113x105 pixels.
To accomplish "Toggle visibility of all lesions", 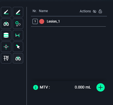I will [x=94, y=12].
